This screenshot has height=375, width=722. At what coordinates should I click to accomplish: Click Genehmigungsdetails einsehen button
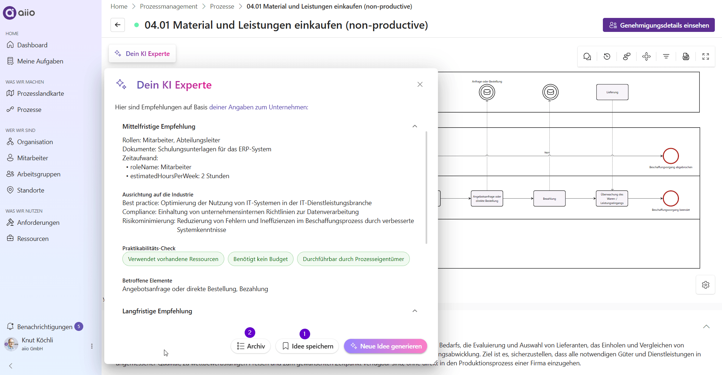pos(658,25)
